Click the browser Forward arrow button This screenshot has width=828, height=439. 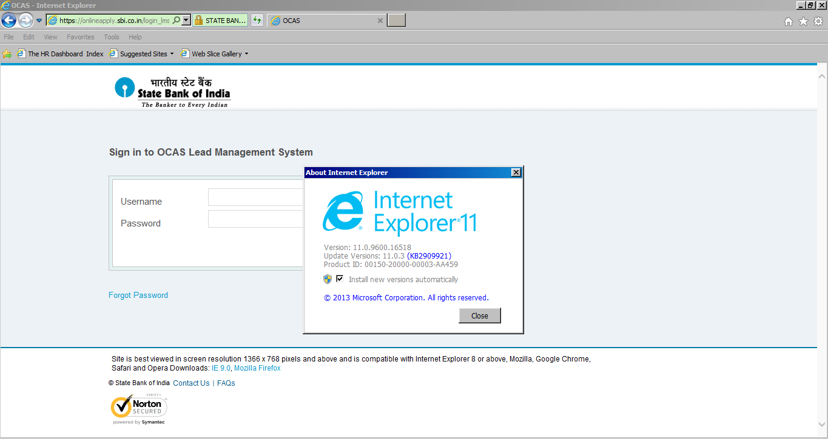tap(25, 21)
